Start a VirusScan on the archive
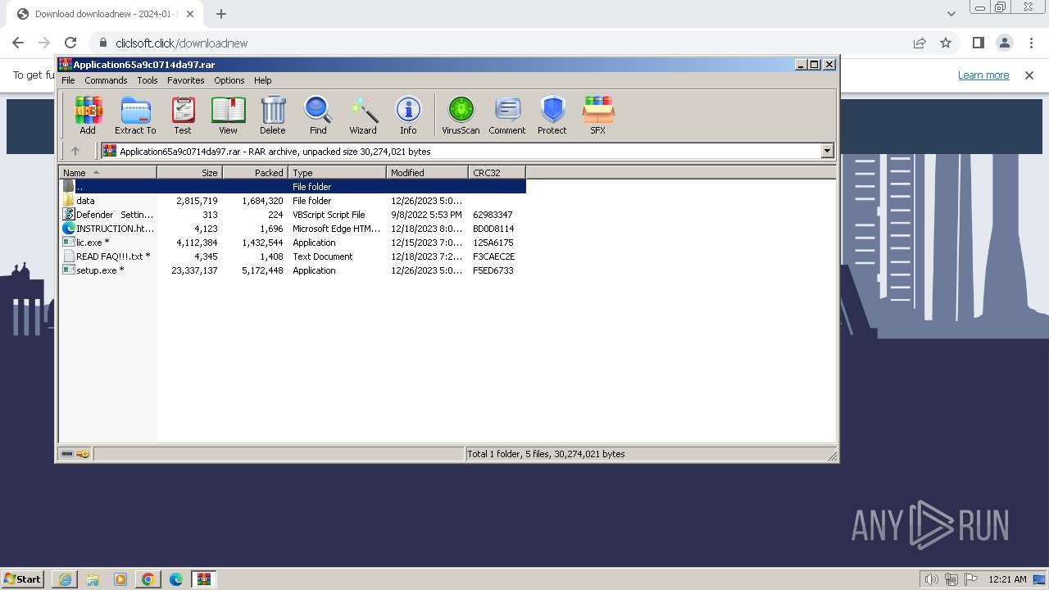The width and height of the screenshot is (1049, 590). pos(461,115)
